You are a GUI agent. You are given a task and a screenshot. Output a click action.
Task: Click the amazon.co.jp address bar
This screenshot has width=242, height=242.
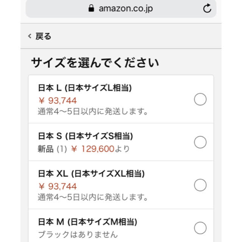121,8
